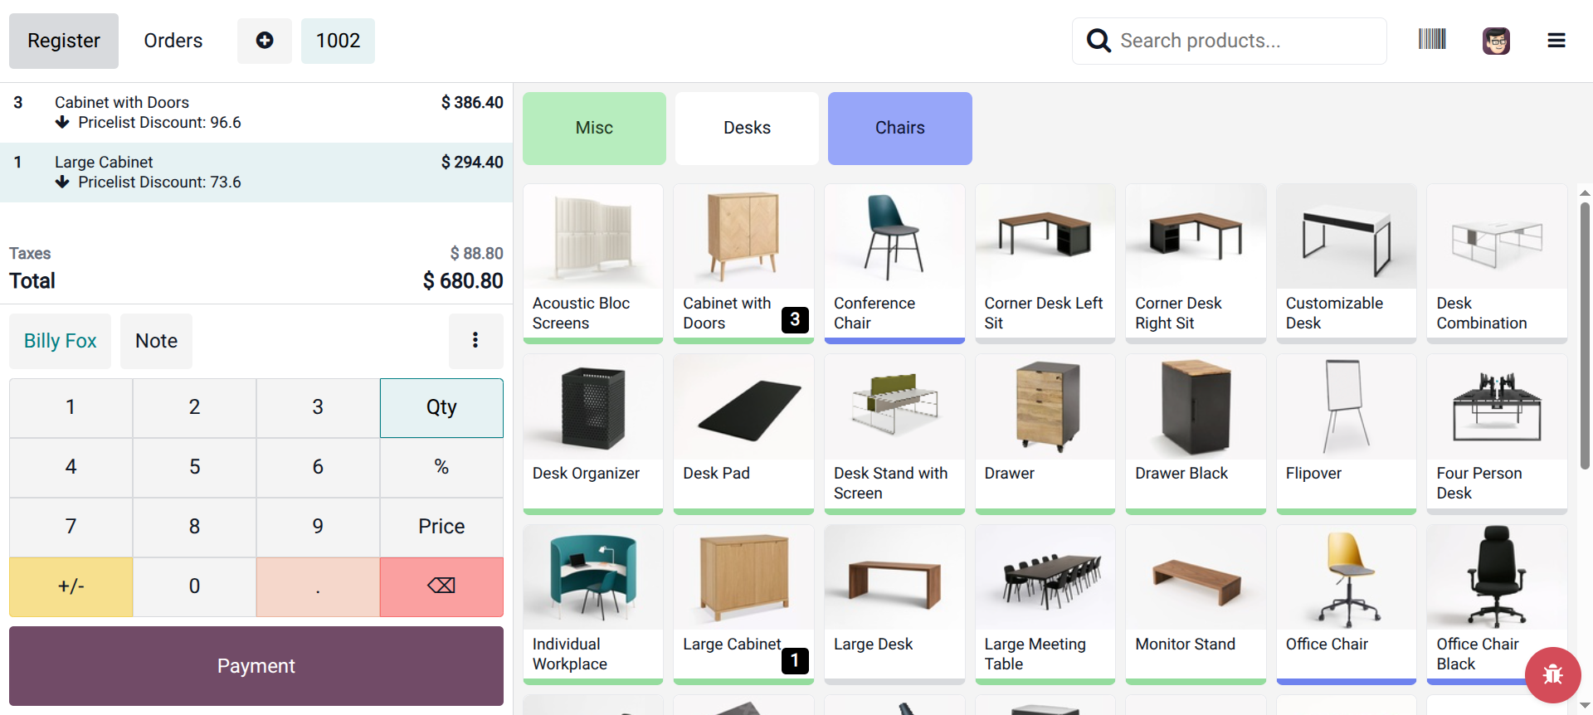Switch numpad to Price mode
The image size is (1593, 715).
pos(441,527)
